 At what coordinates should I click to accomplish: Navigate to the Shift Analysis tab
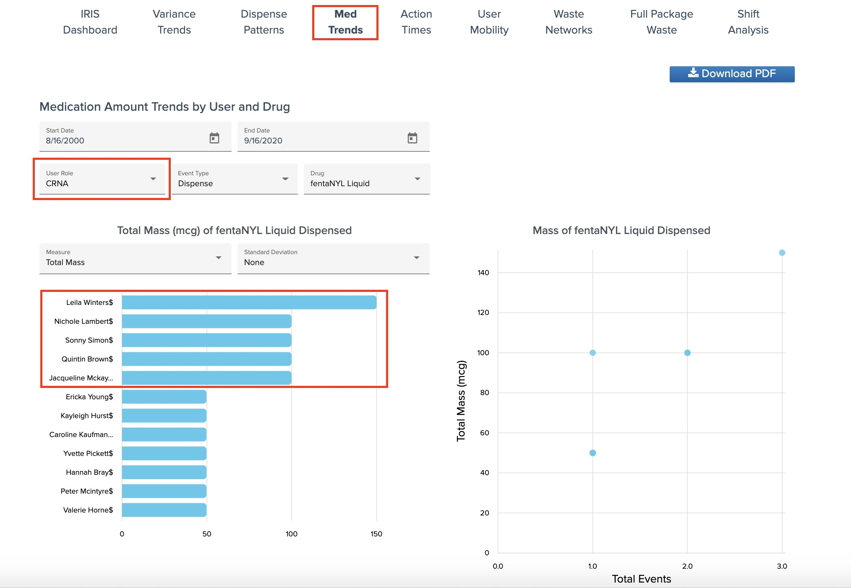click(x=748, y=22)
